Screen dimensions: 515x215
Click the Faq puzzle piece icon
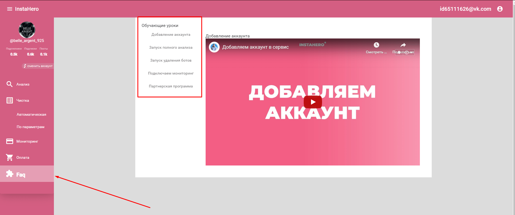pos(10,174)
